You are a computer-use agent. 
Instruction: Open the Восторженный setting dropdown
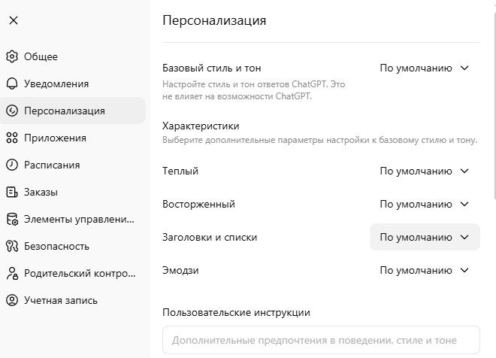point(424,204)
